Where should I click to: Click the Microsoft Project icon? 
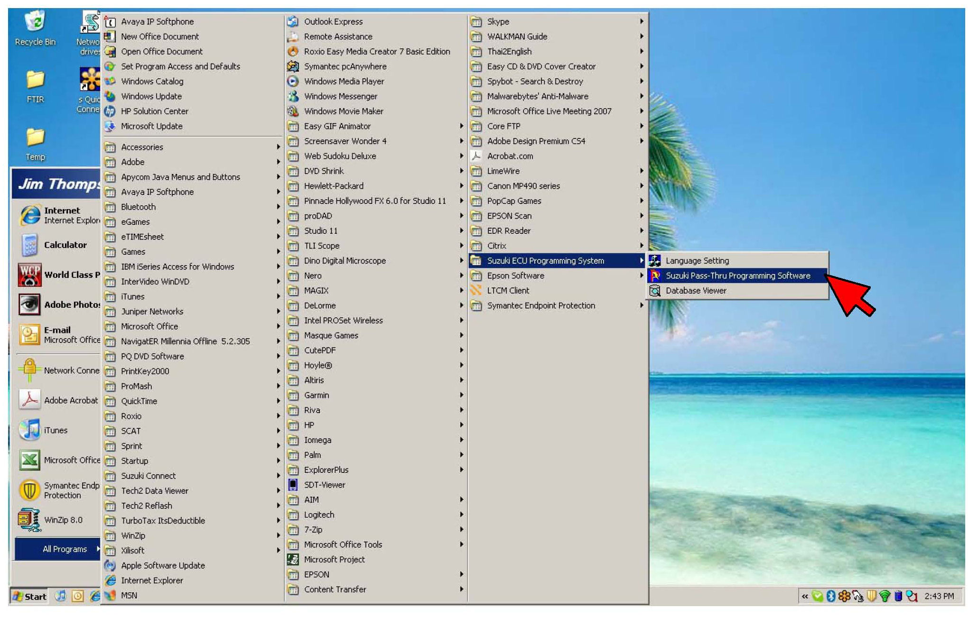(x=293, y=560)
